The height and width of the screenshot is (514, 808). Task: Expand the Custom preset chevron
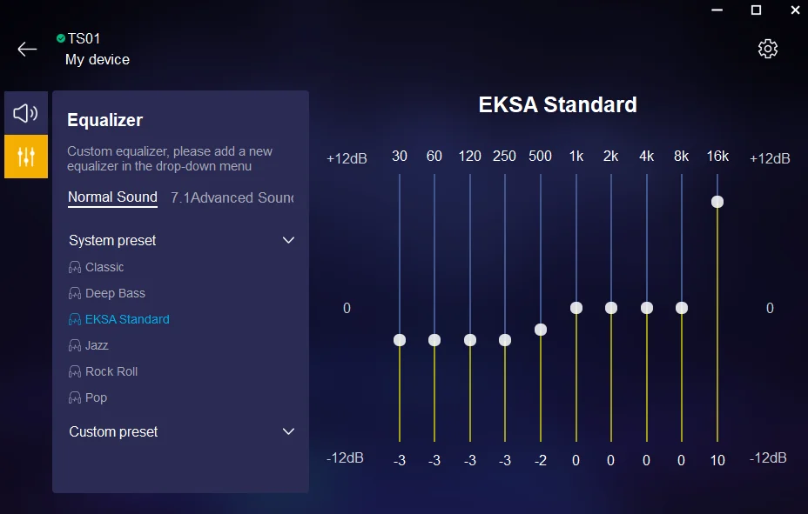point(289,431)
